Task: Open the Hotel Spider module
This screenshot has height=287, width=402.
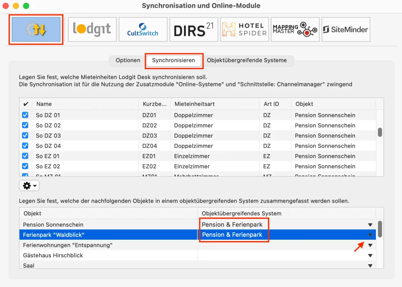Action: point(244,29)
